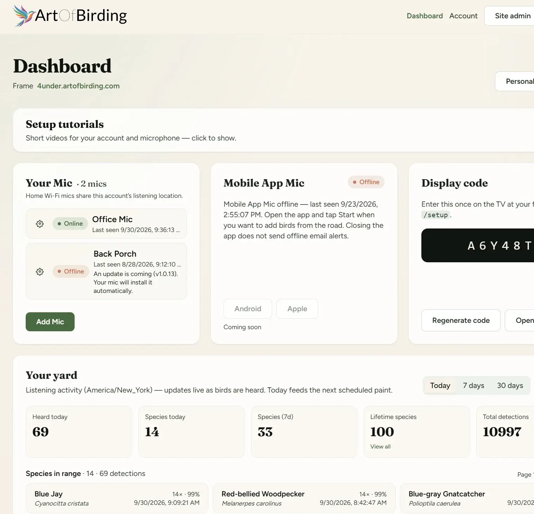Click the v1.0.13 update notice text

point(136,282)
